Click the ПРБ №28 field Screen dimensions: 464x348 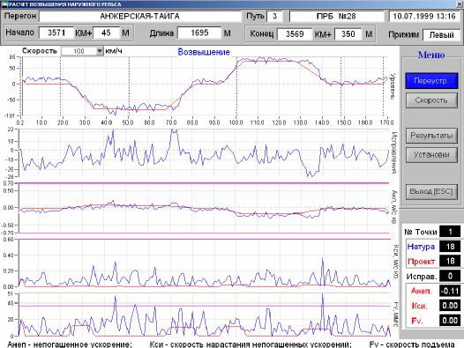point(336,16)
